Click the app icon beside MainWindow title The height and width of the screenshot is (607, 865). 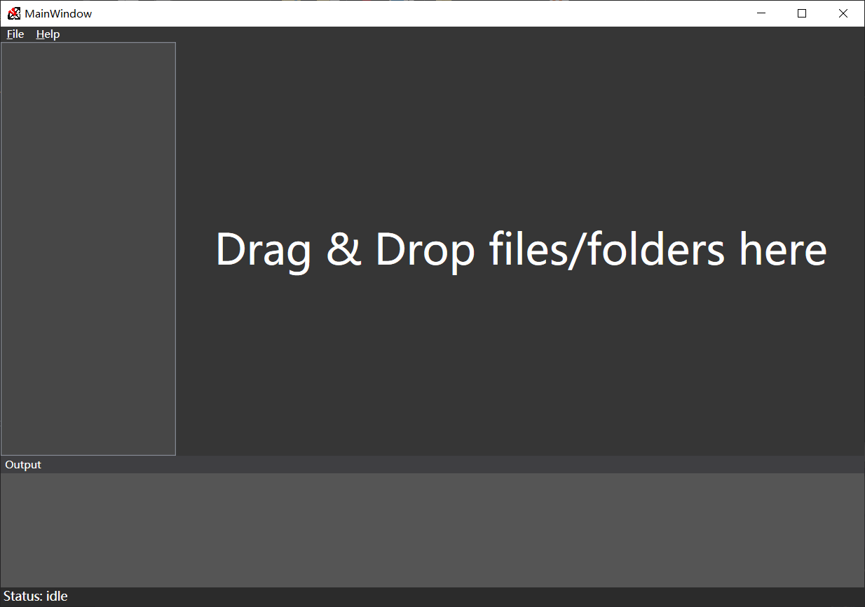(x=14, y=13)
